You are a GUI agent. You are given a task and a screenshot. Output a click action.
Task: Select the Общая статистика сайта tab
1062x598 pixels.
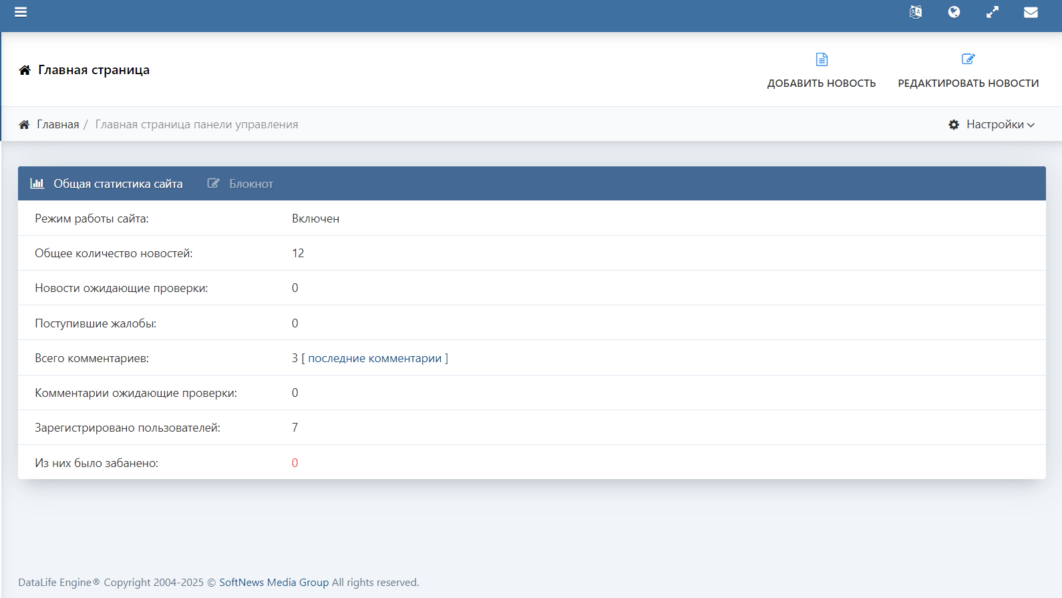pos(118,184)
